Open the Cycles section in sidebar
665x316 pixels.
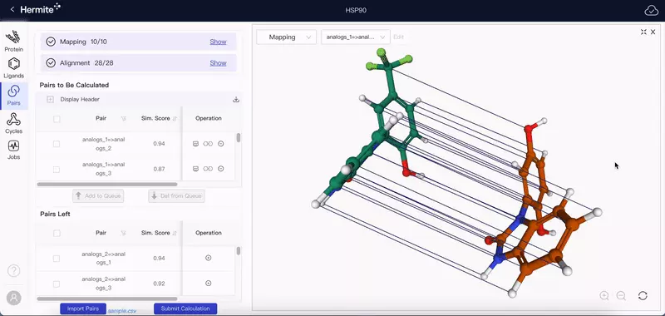point(13,123)
